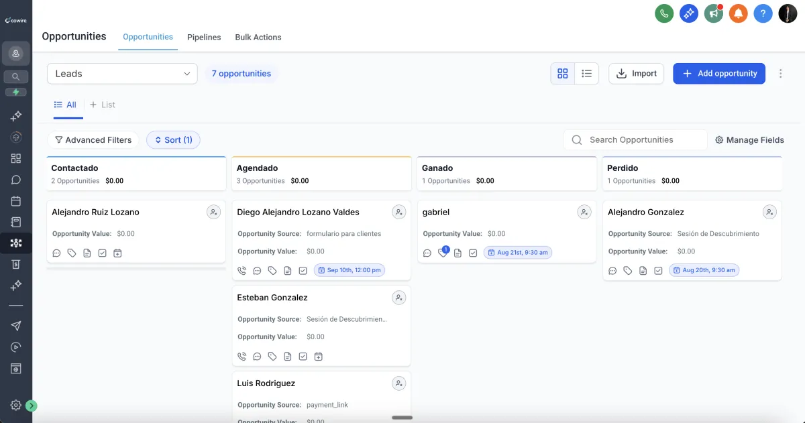Select the All smart list tab
The image size is (805, 423).
[x=66, y=105]
